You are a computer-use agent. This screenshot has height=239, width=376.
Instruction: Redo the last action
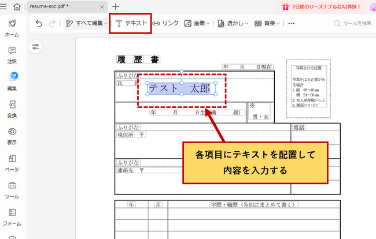coord(52,24)
